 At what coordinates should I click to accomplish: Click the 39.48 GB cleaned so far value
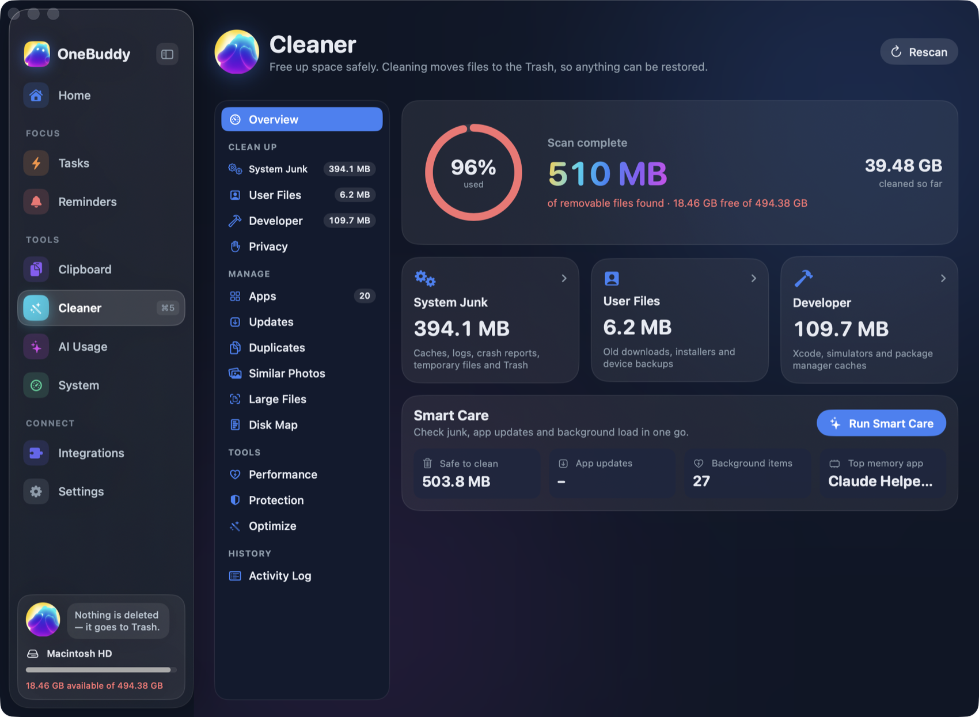point(903,166)
